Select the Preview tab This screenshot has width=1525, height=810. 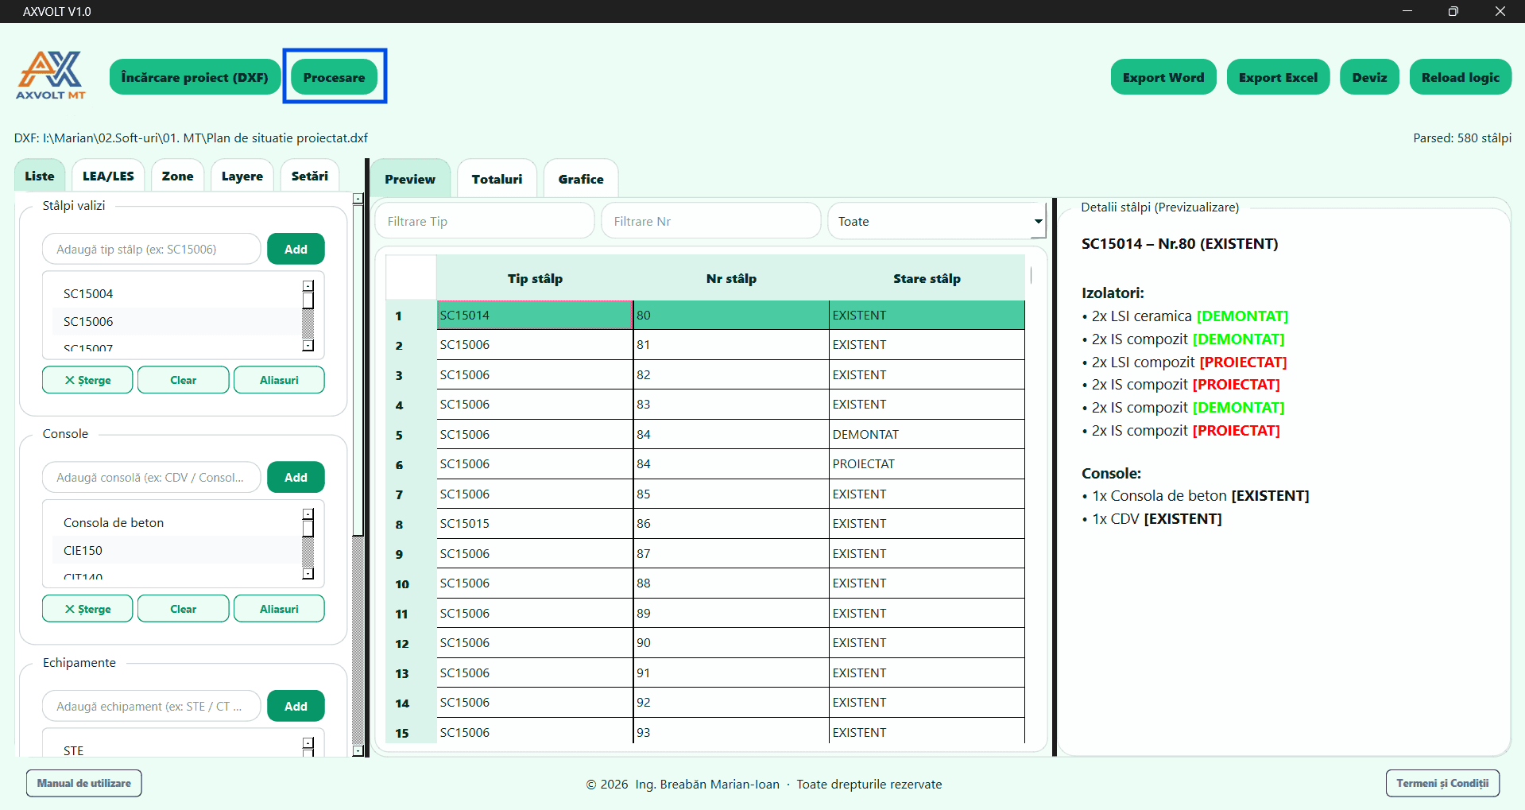coord(410,179)
